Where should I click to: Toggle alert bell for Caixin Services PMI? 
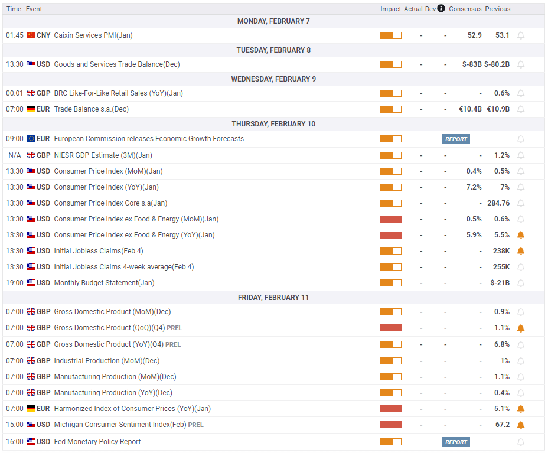521,35
